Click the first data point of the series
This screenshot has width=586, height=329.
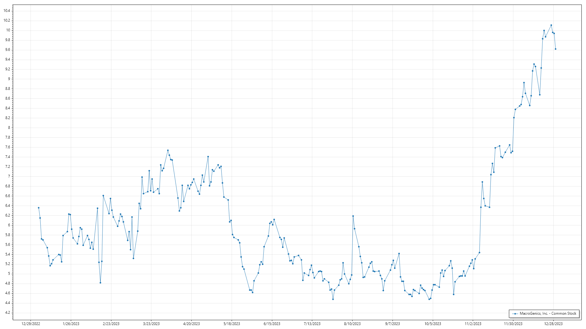(38, 208)
